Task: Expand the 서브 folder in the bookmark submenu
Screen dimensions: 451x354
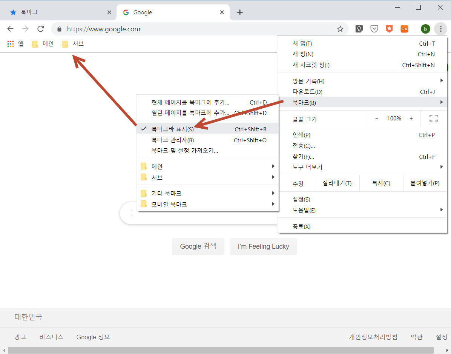Action: coord(207,177)
